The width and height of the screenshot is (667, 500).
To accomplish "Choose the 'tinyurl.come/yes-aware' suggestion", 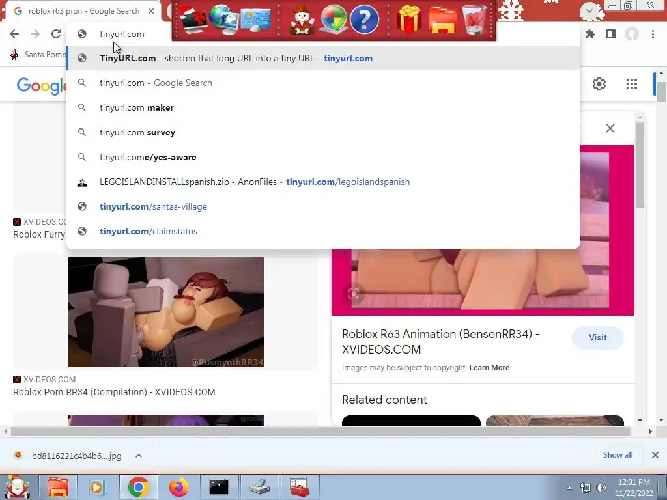I will pyautogui.click(x=323, y=157).
